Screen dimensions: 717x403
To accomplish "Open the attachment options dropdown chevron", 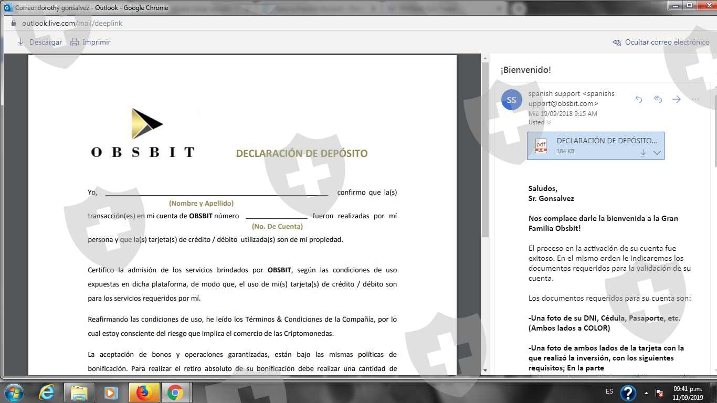I will tap(657, 153).
